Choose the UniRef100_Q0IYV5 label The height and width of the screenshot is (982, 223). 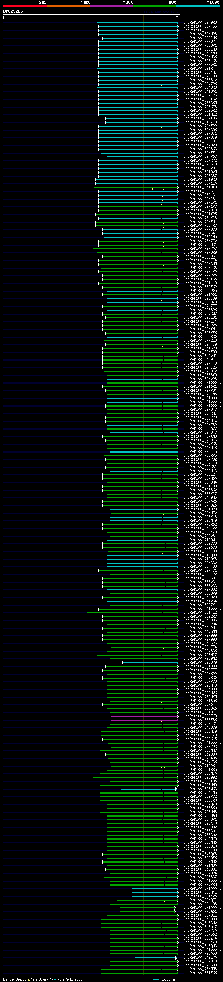[x=200, y=896]
